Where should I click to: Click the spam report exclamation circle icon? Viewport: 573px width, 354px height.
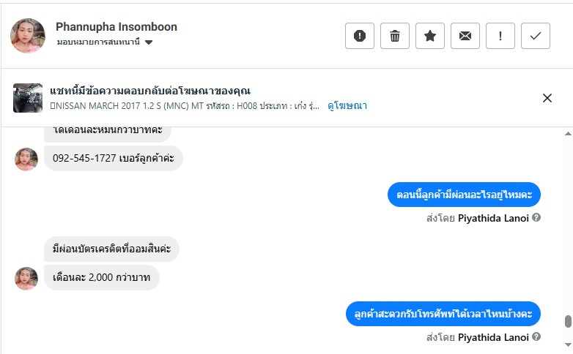[x=360, y=36]
